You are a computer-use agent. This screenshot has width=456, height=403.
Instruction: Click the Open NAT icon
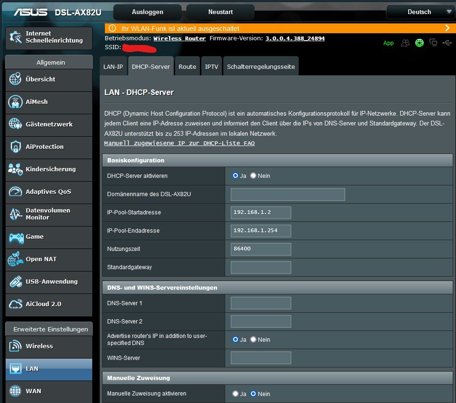pos(15,259)
